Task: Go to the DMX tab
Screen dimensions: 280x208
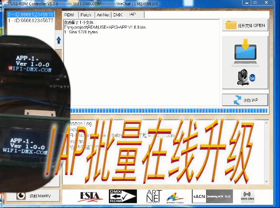Action: pos(118,15)
